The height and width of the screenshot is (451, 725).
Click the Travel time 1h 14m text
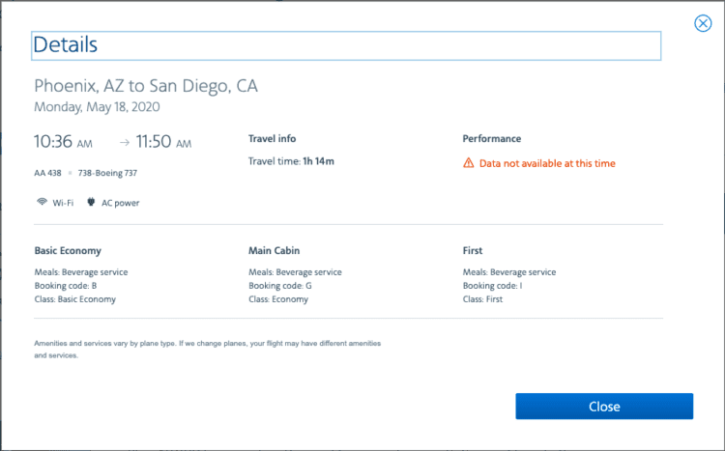click(x=291, y=161)
